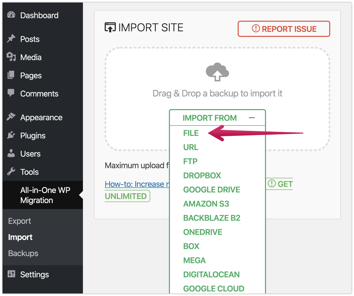Click the GET button

click(x=280, y=184)
